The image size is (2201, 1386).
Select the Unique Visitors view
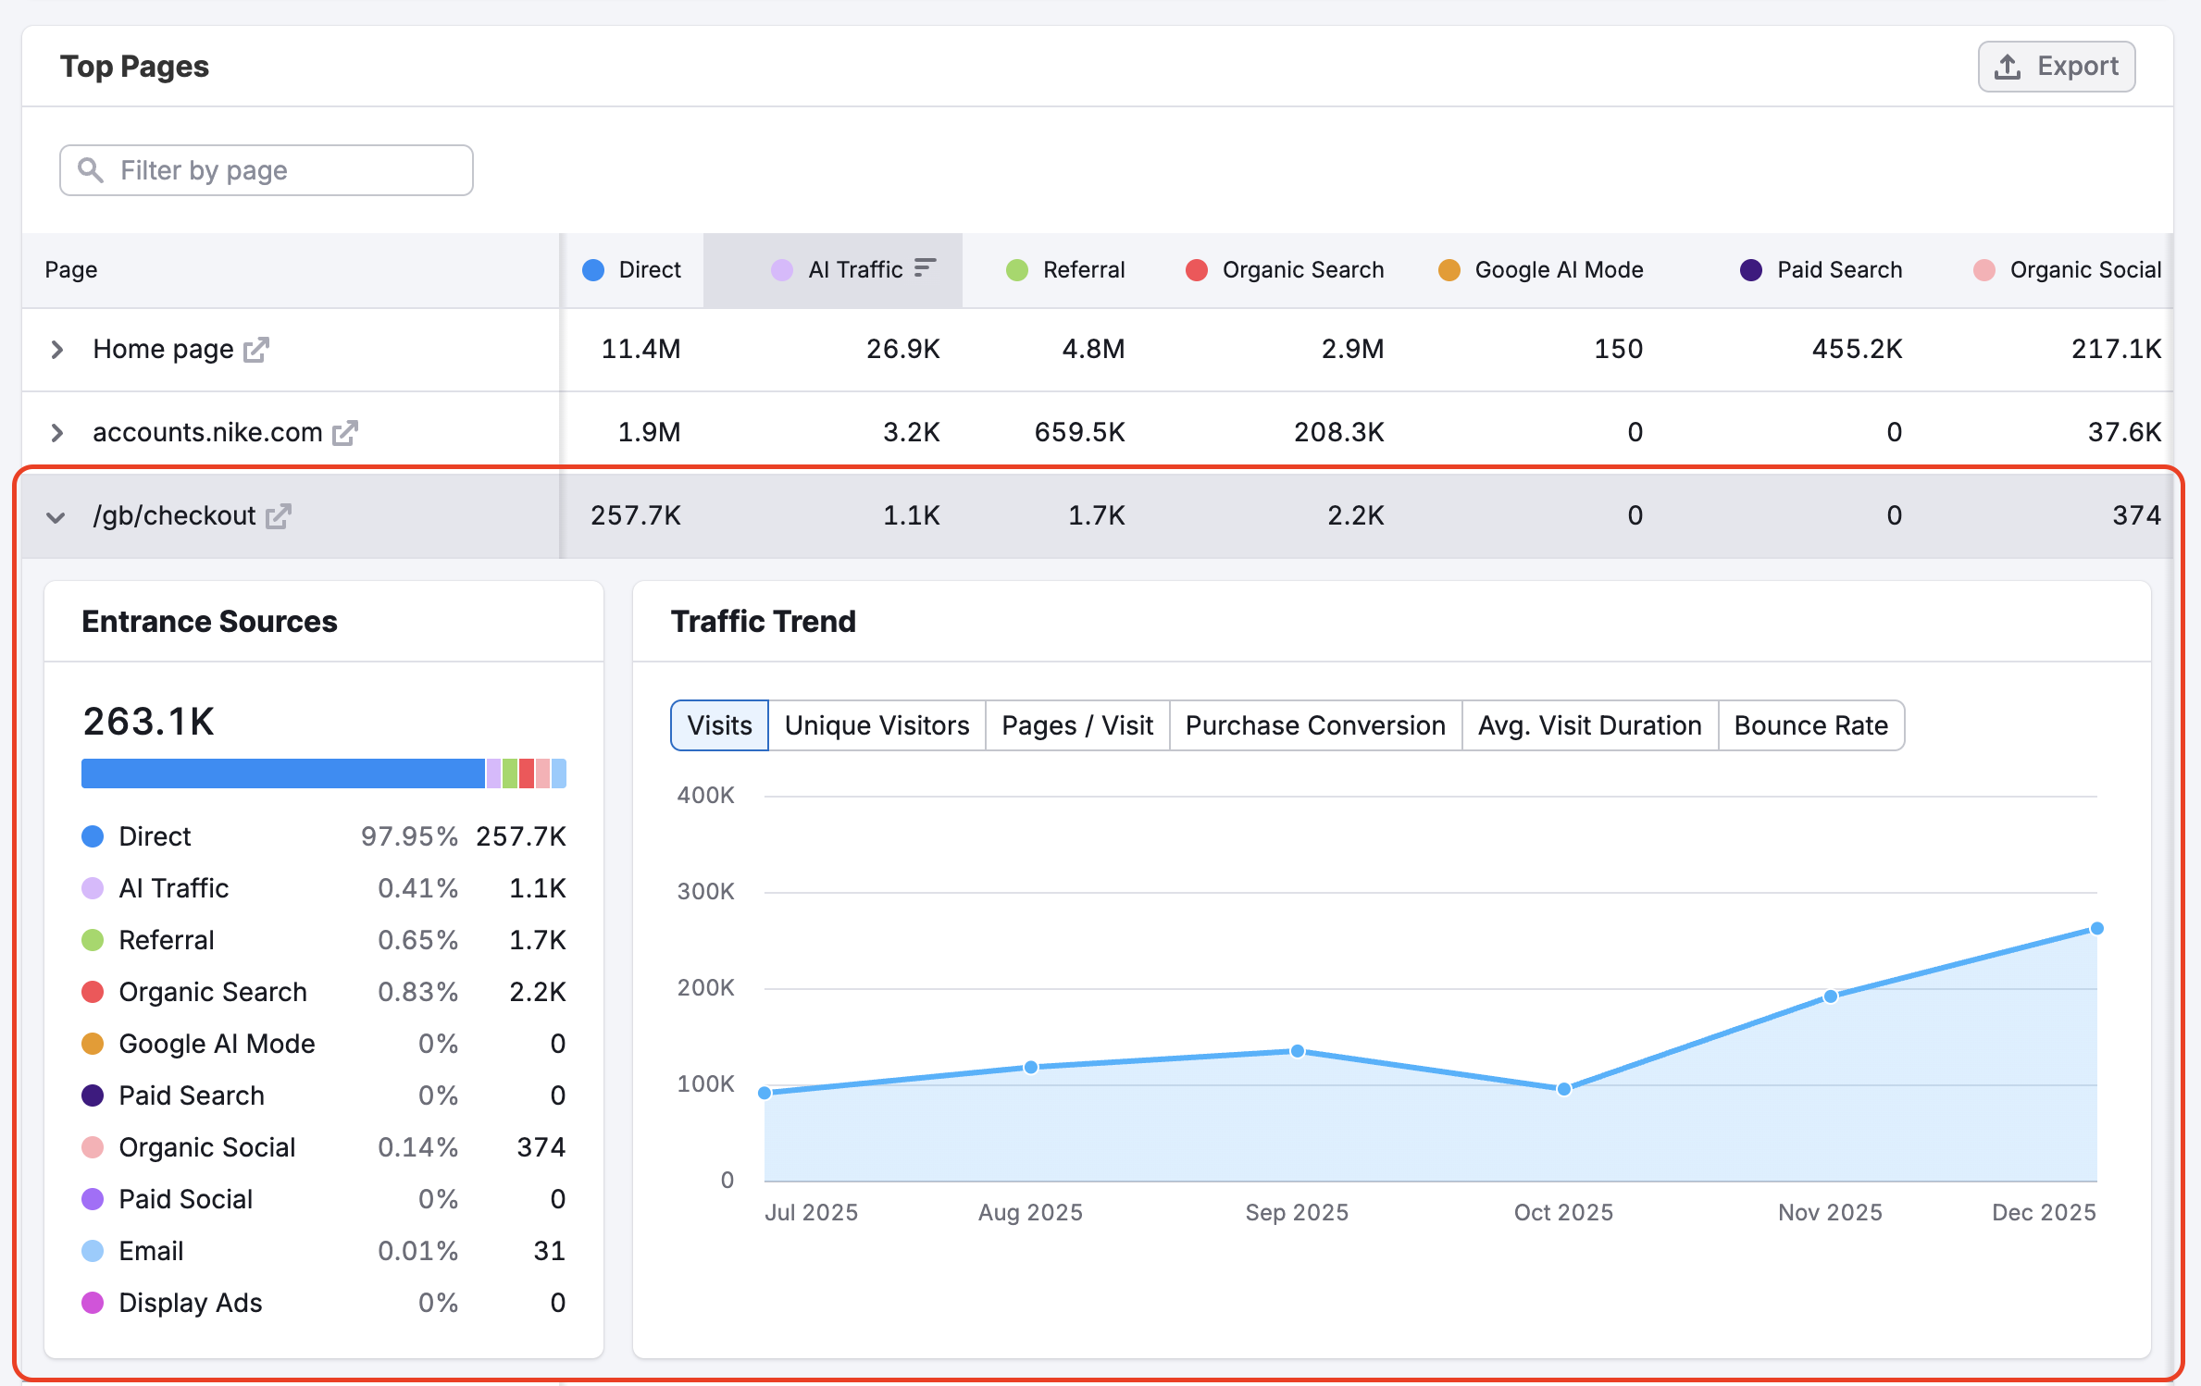point(876,724)
